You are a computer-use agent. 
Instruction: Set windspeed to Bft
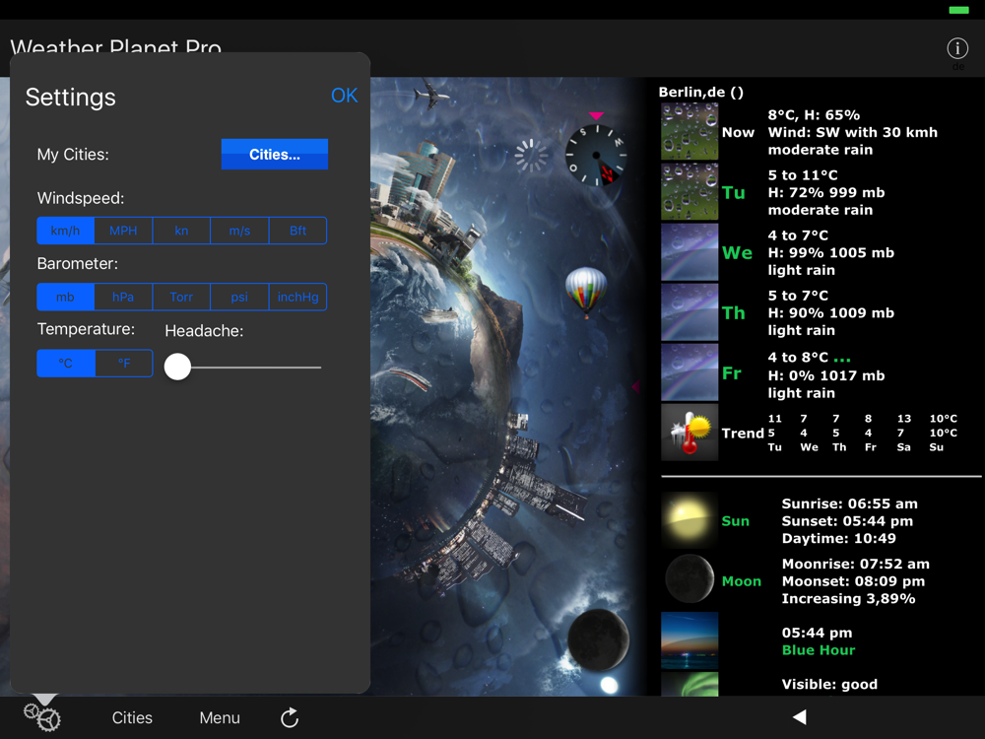pos(297,231)
